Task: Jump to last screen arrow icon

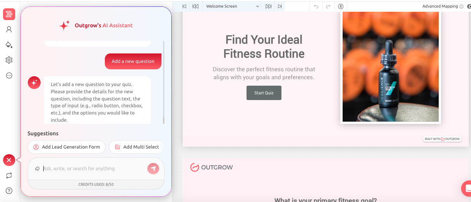Action: [x=280, y=6]
